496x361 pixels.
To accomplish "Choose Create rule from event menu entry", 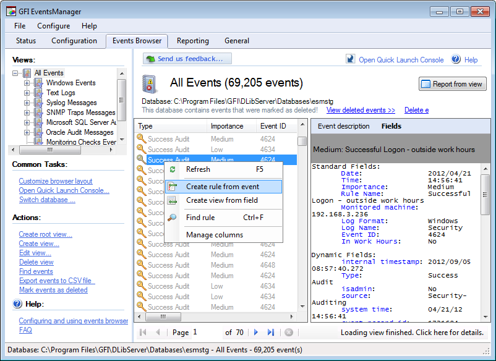I will [223, 187].
